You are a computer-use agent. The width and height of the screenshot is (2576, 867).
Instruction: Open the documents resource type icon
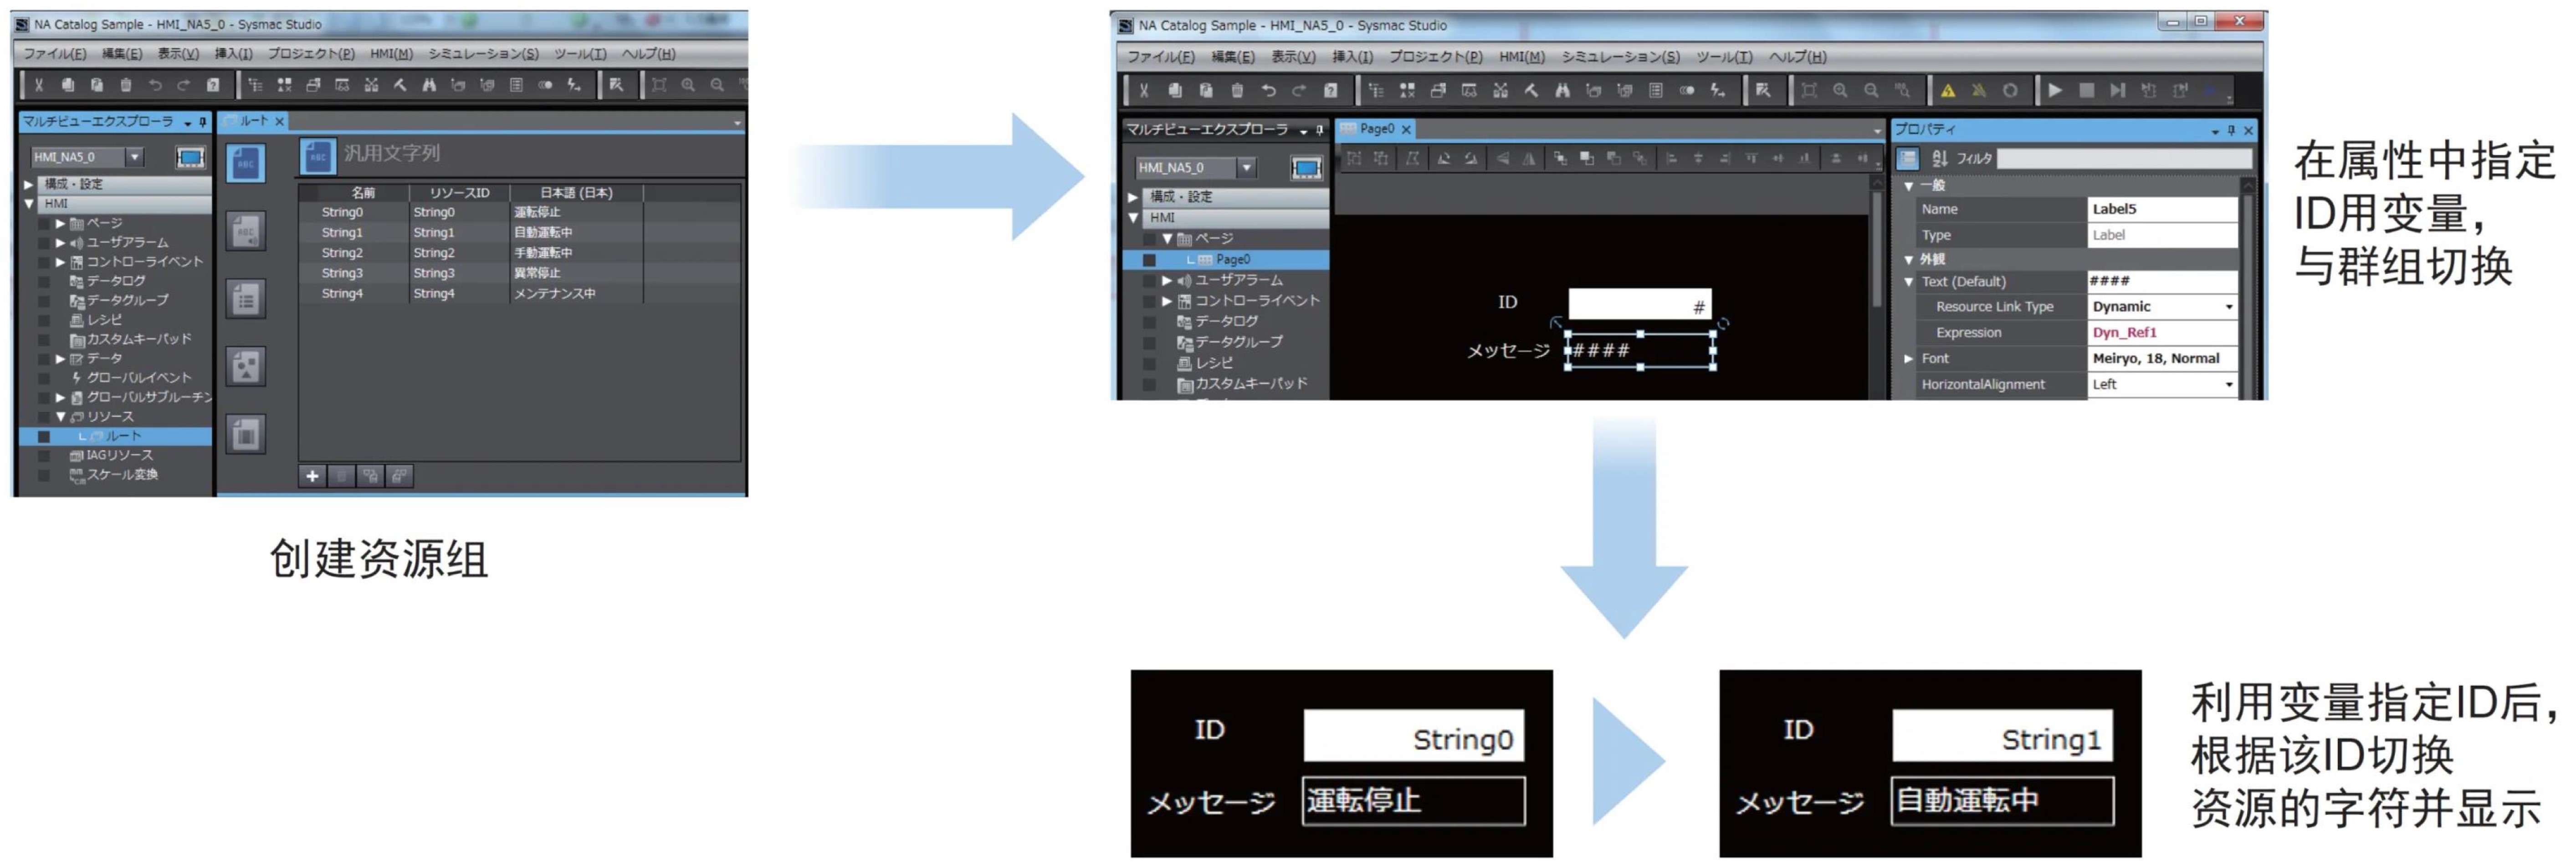pyautogui.click(x=245, y=298)
